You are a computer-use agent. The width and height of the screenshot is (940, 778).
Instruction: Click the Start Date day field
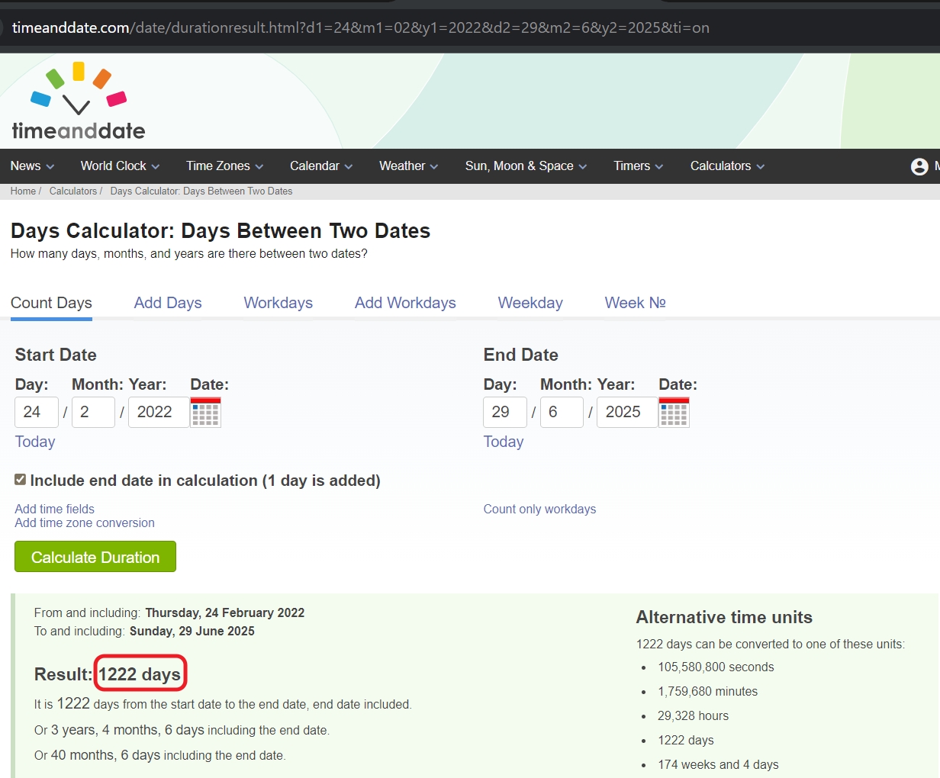click(x=37, y=412)
